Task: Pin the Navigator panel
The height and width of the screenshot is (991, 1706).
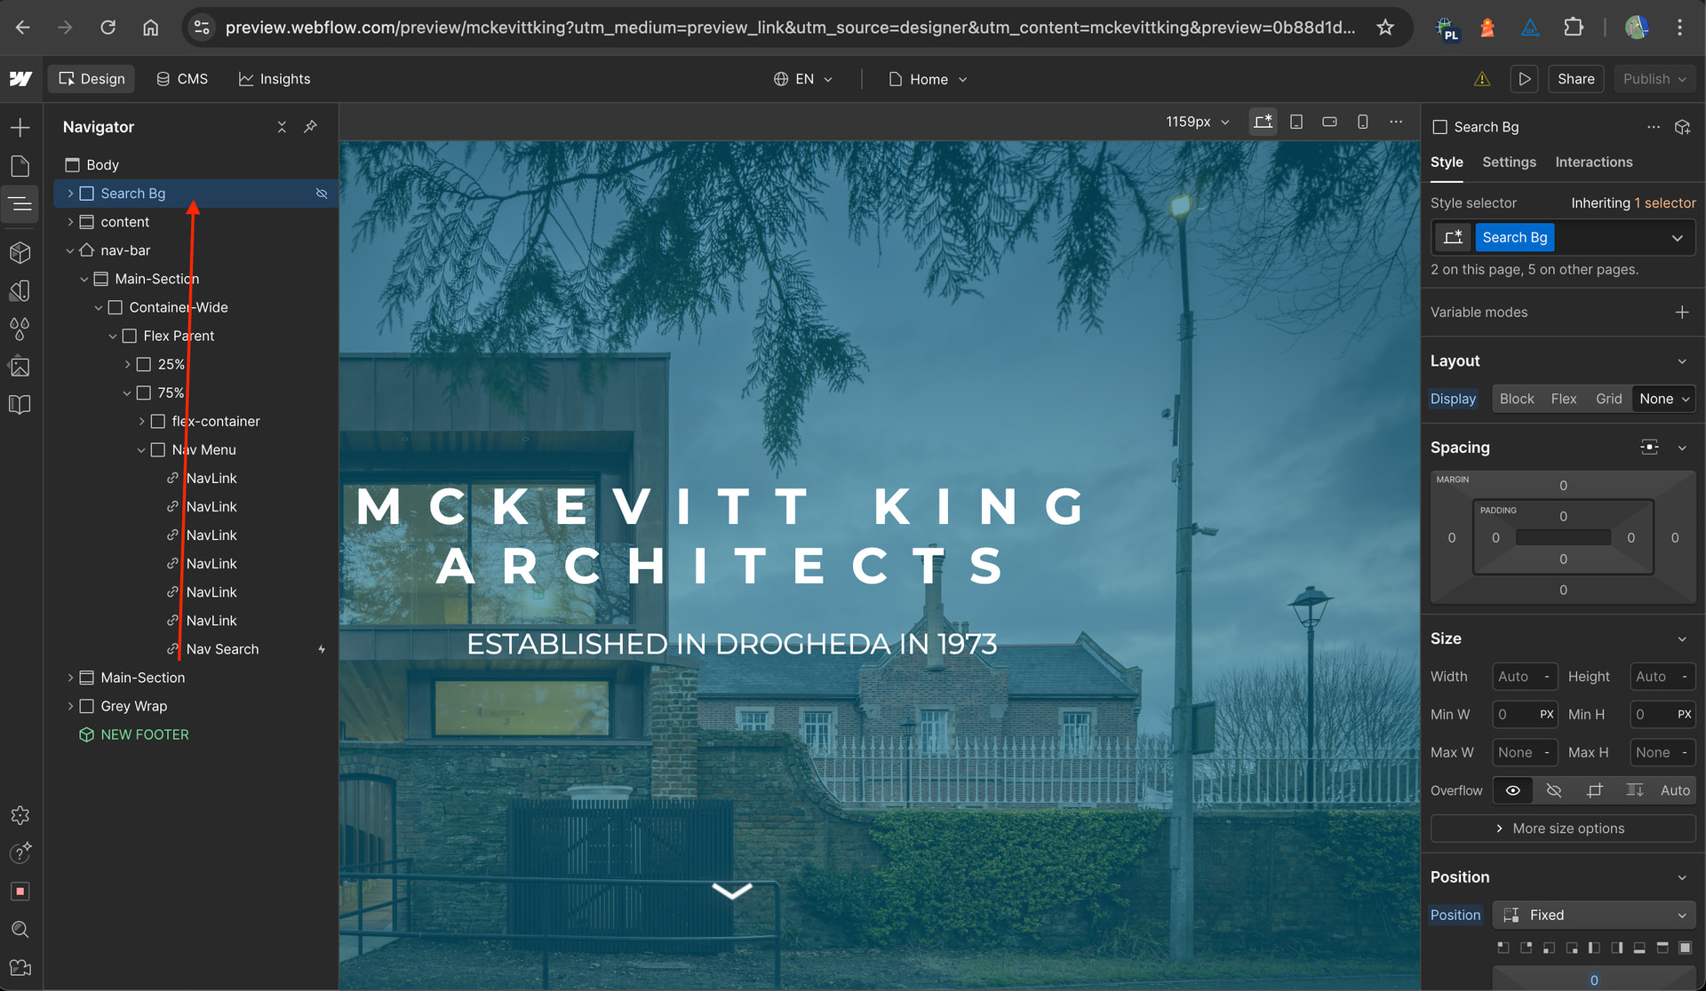Action: (310, 127)
